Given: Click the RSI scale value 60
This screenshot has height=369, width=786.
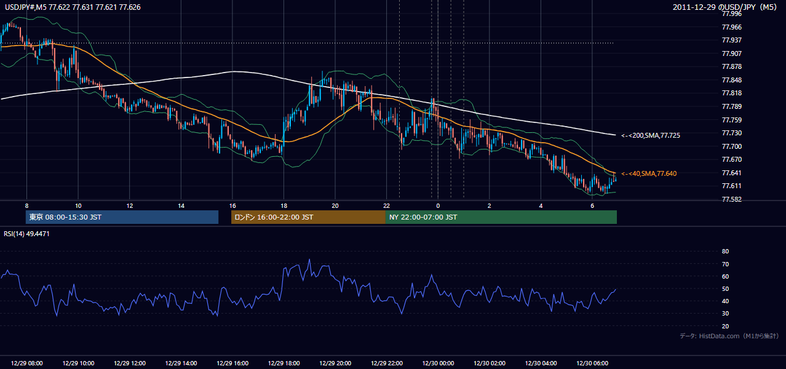Looking at the screenshot, I should pyautogui.click(x=725, y=276).
